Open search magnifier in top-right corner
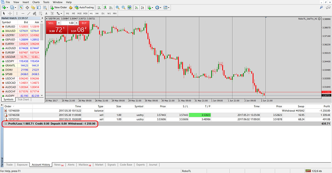 pos(321,7)
